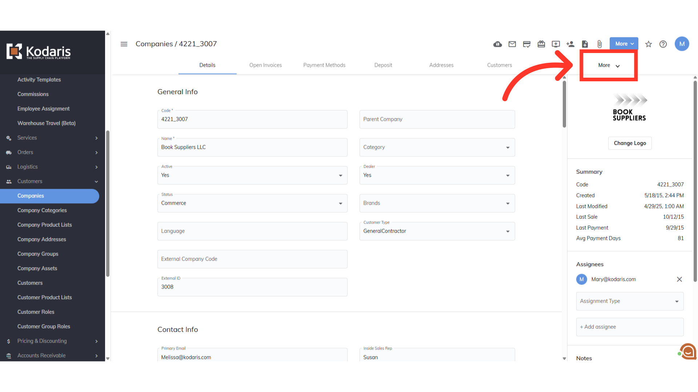Click the star favorite icon
The image size is (698, 392).
(x=648, y=44)
